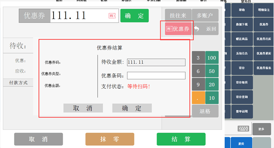Viewport: 274px width, 148px height.
Task: Open the 帮助 help tile
Action: pos(242,10)
